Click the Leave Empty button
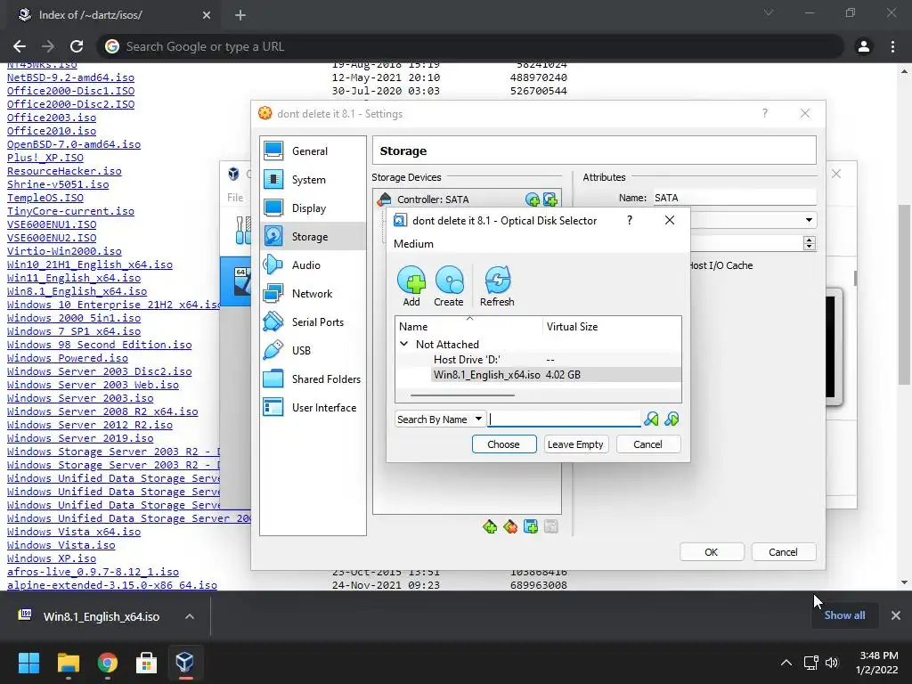 coord(576,444)
